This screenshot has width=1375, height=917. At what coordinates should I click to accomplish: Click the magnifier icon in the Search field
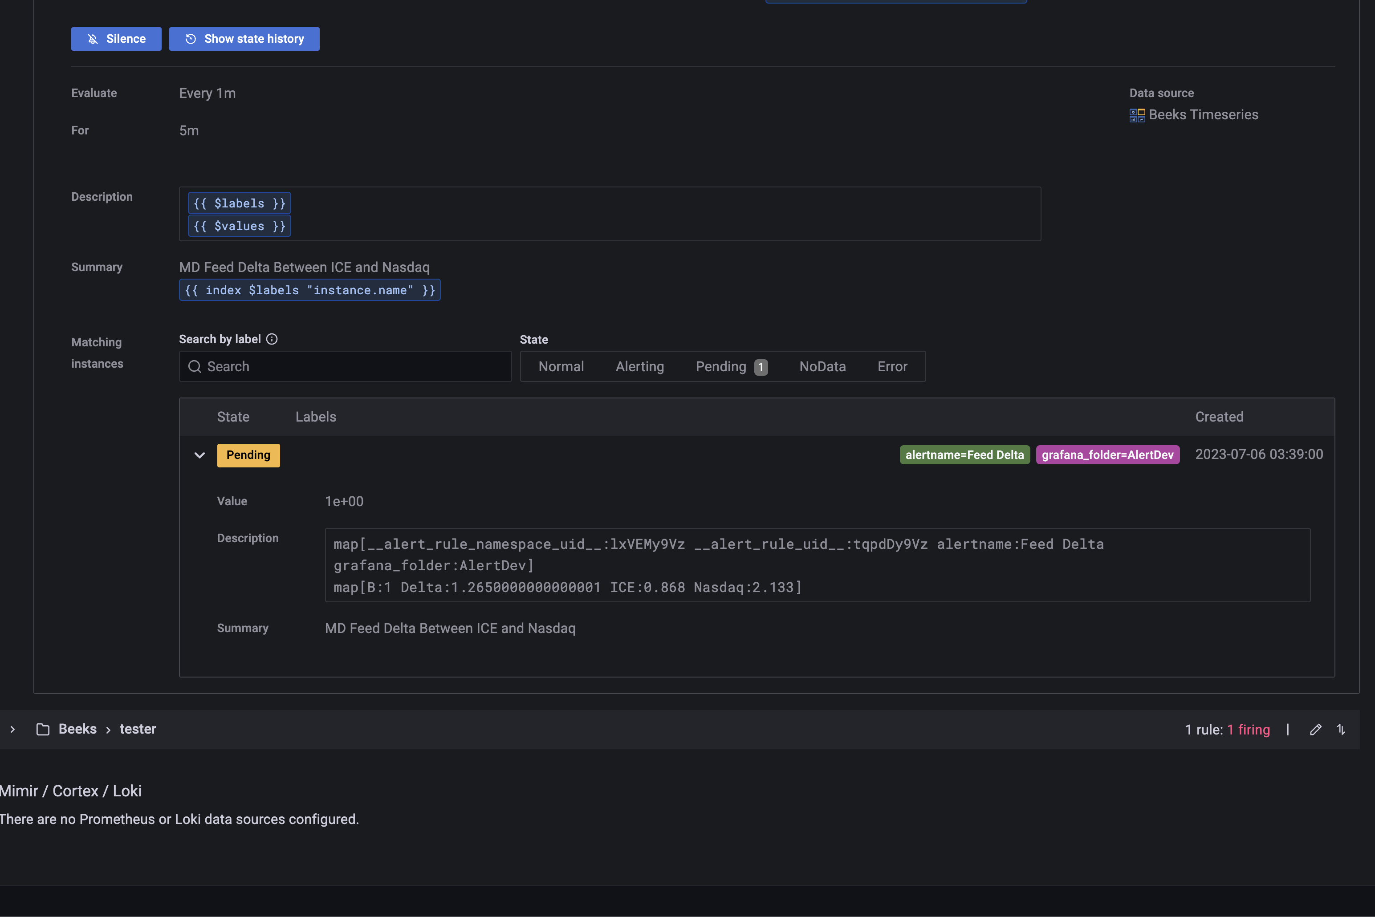[195, 367]
